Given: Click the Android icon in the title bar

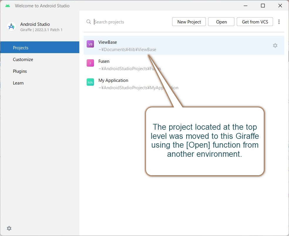Looking at the screenshot, I should point(8,6).
